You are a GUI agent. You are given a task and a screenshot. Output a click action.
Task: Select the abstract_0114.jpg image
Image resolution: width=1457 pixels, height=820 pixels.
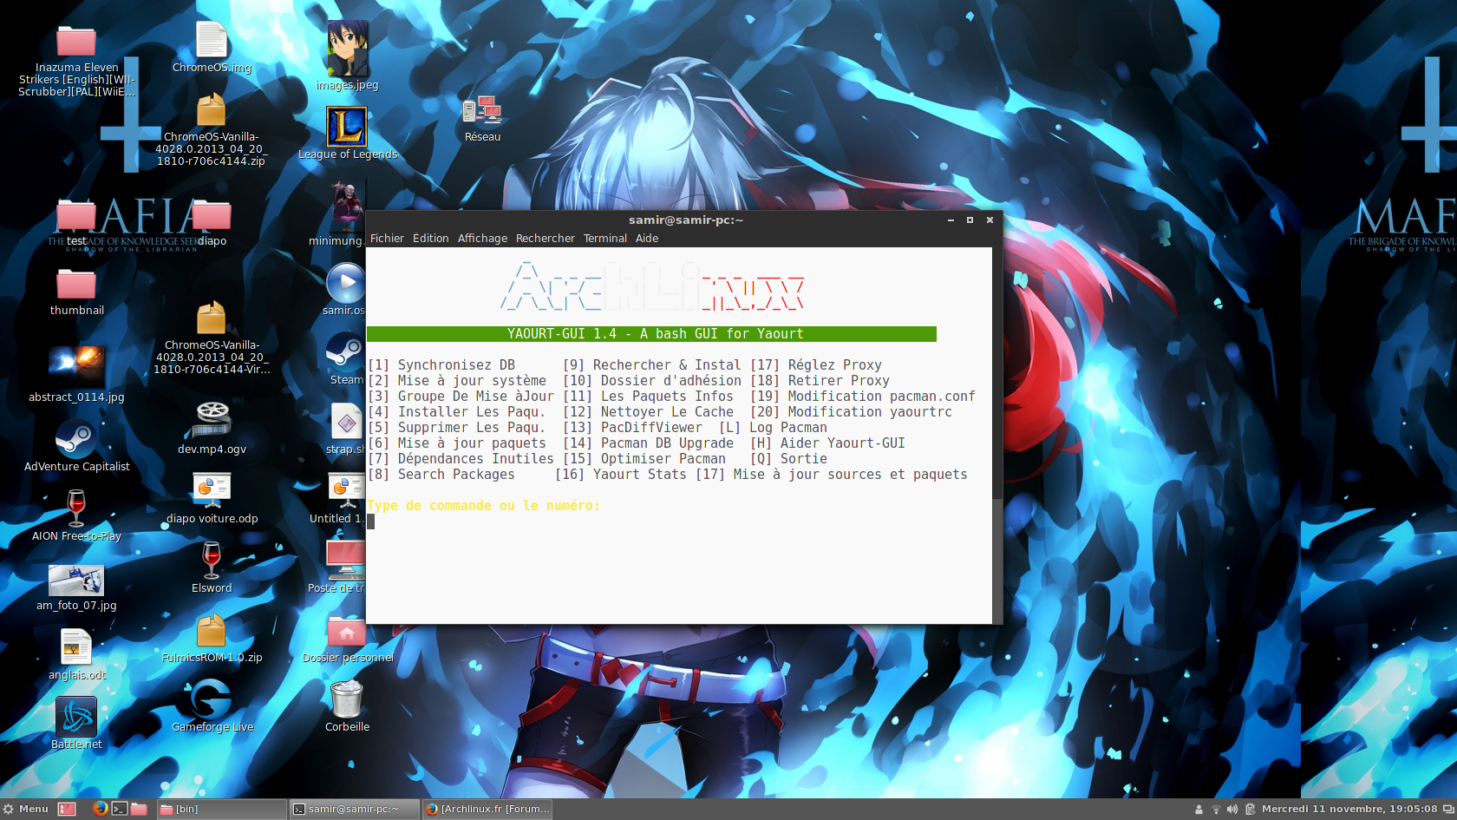click(x=76, y=367)
